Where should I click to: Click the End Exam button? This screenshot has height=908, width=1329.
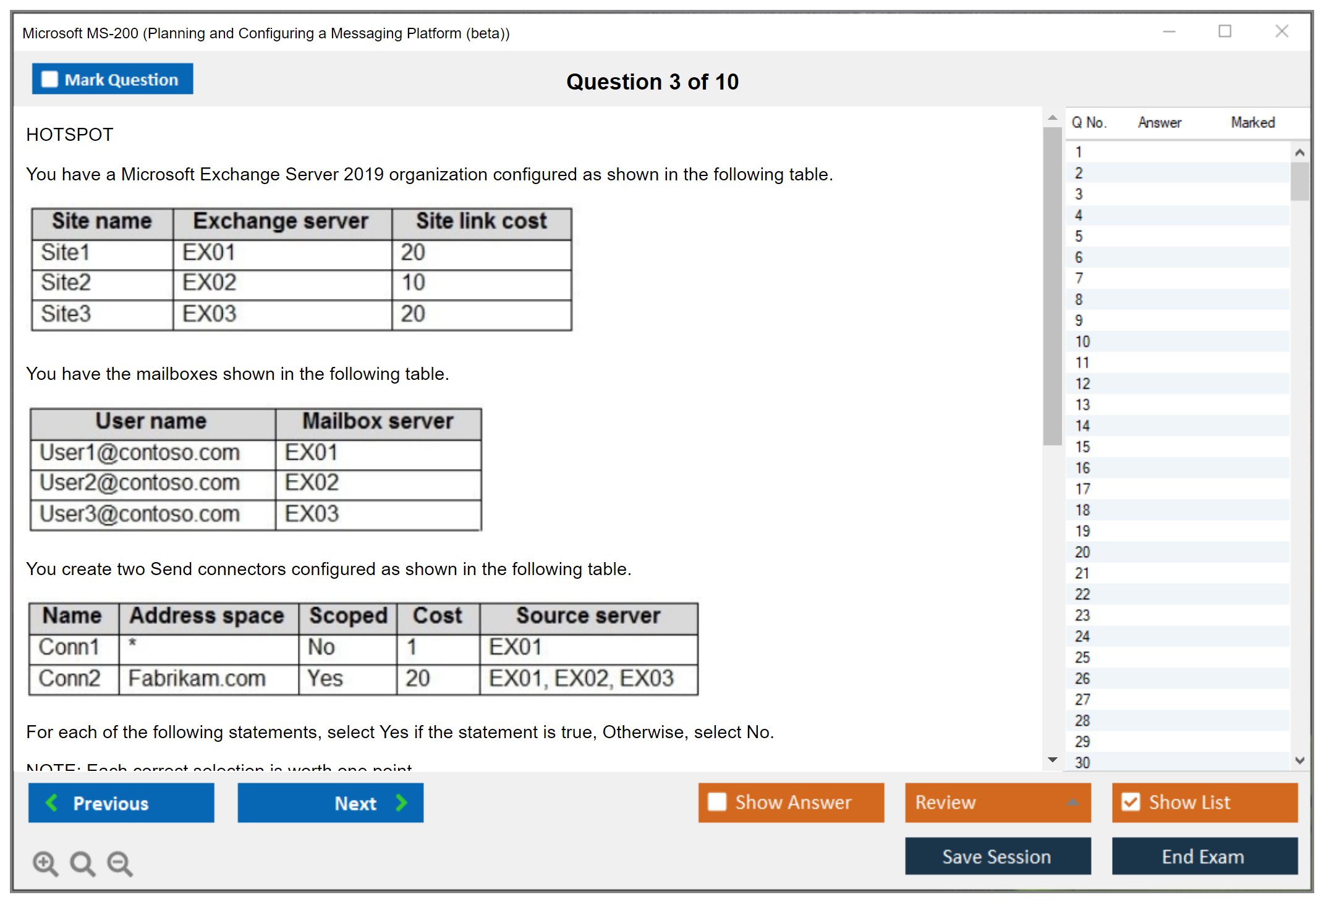click(x=1204, y=856)
